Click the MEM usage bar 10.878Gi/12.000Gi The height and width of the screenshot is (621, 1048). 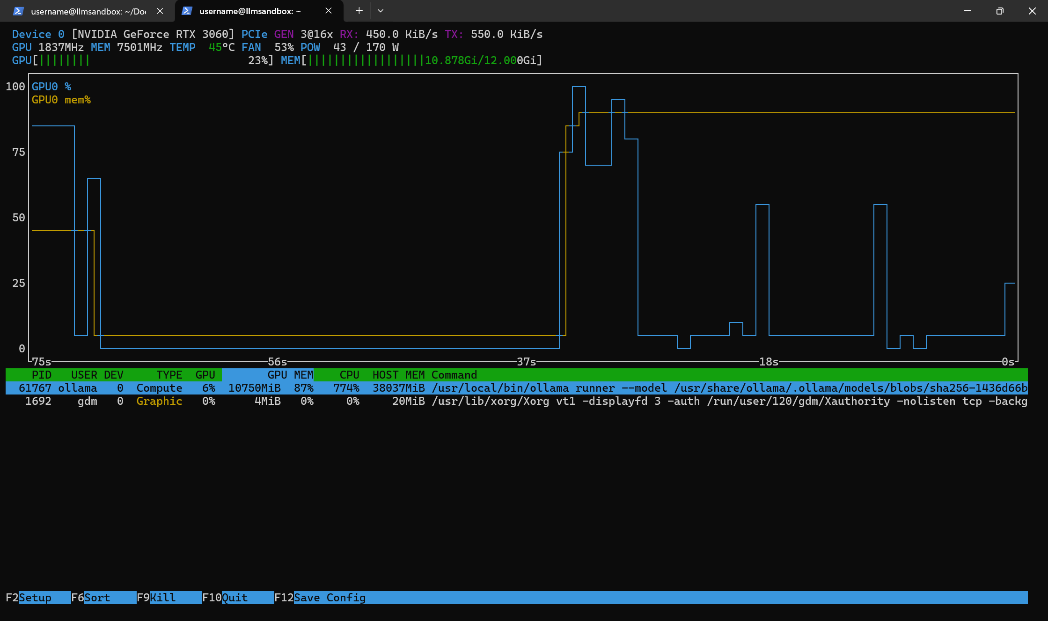(x=411, y=60)
